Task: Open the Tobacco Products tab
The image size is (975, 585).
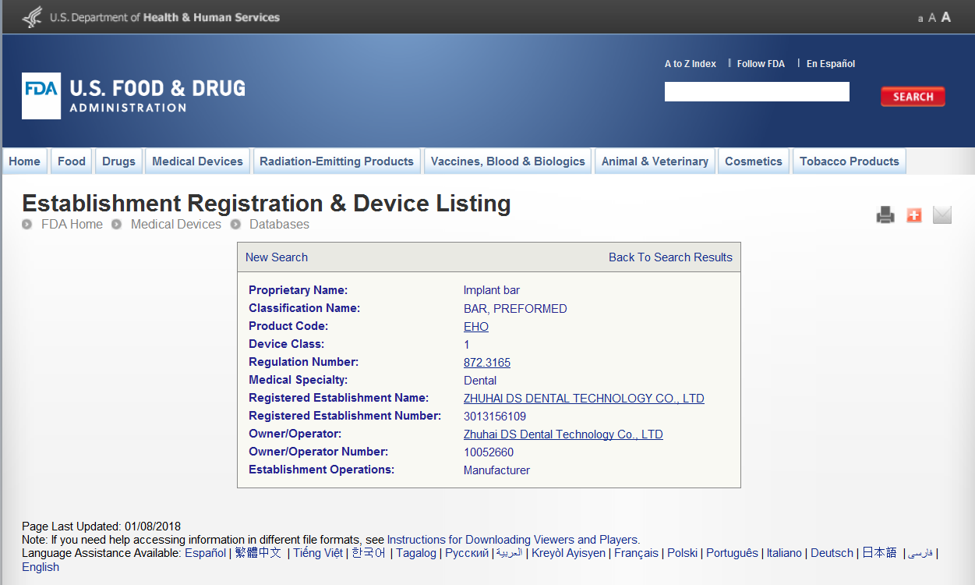Action: 850,161
